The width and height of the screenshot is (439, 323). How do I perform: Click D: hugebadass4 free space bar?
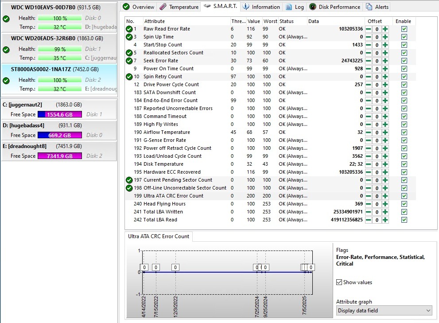click(60, 135)
